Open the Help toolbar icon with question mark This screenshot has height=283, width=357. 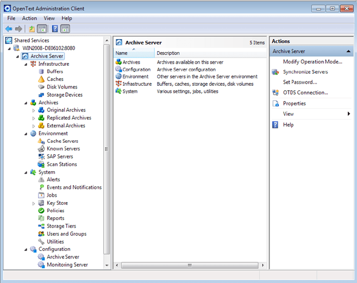click(55, 29)
